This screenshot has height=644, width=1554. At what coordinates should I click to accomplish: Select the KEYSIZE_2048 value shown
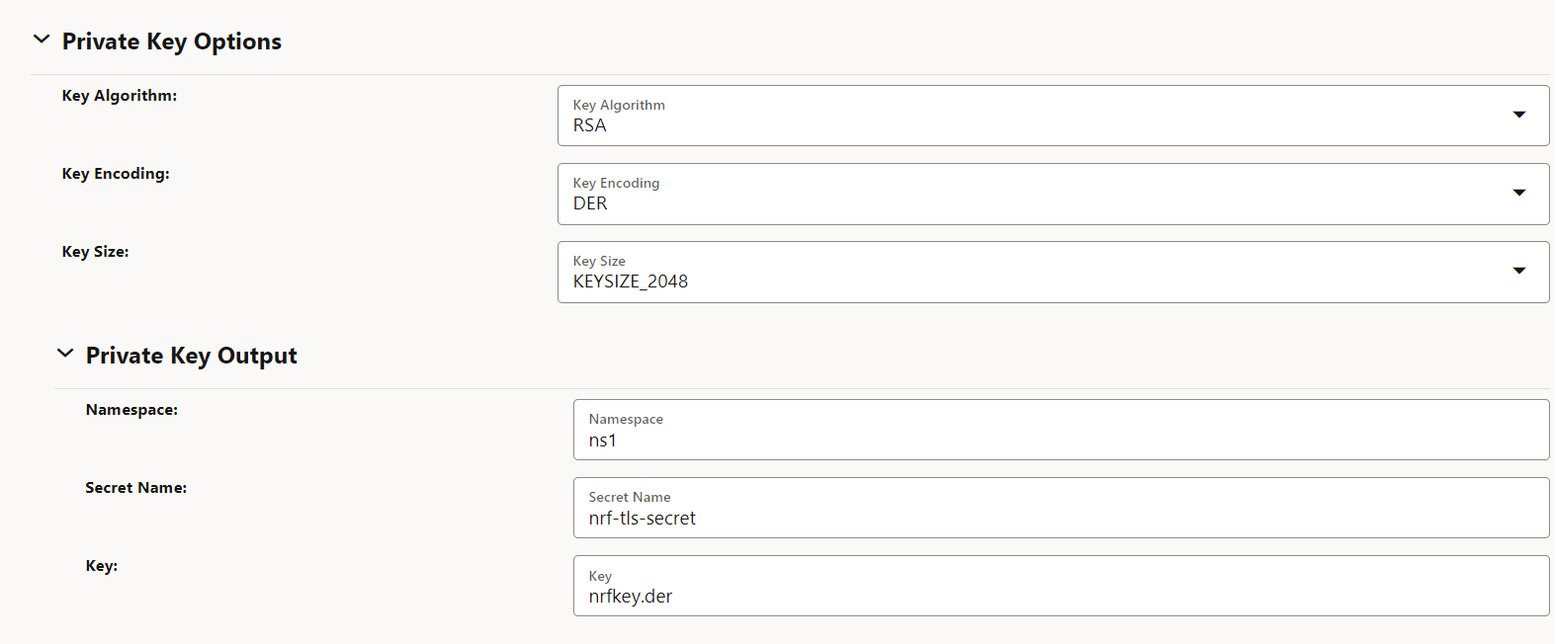click(630, 282)
